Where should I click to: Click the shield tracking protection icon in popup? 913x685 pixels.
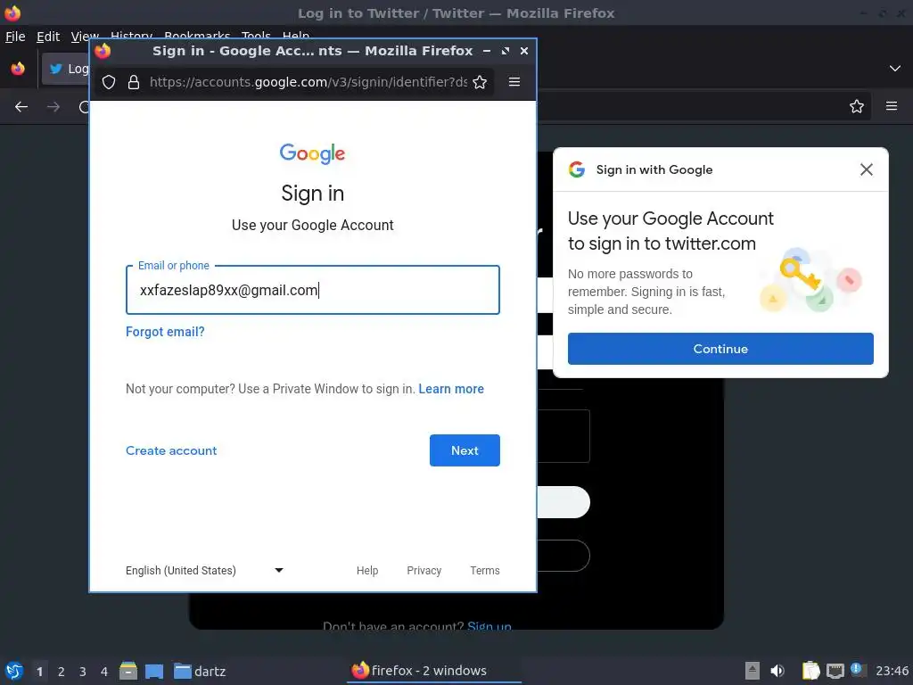click(x=109, y=82)
